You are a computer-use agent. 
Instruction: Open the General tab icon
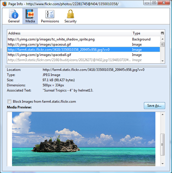(x=14, y=14)
